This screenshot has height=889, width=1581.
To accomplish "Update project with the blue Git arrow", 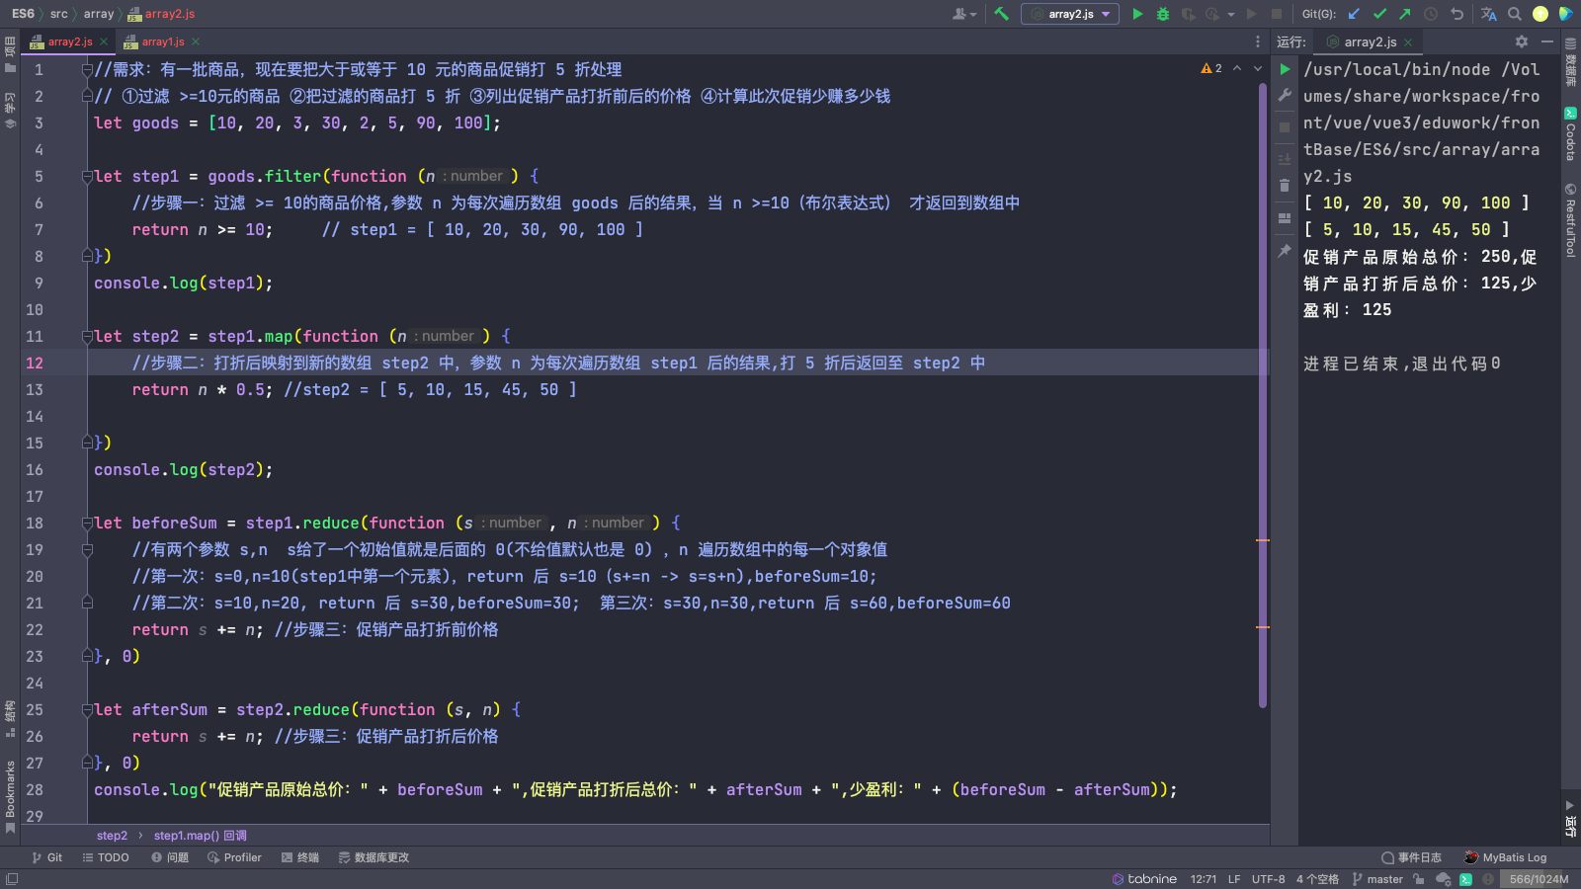I will (1354, 14).
